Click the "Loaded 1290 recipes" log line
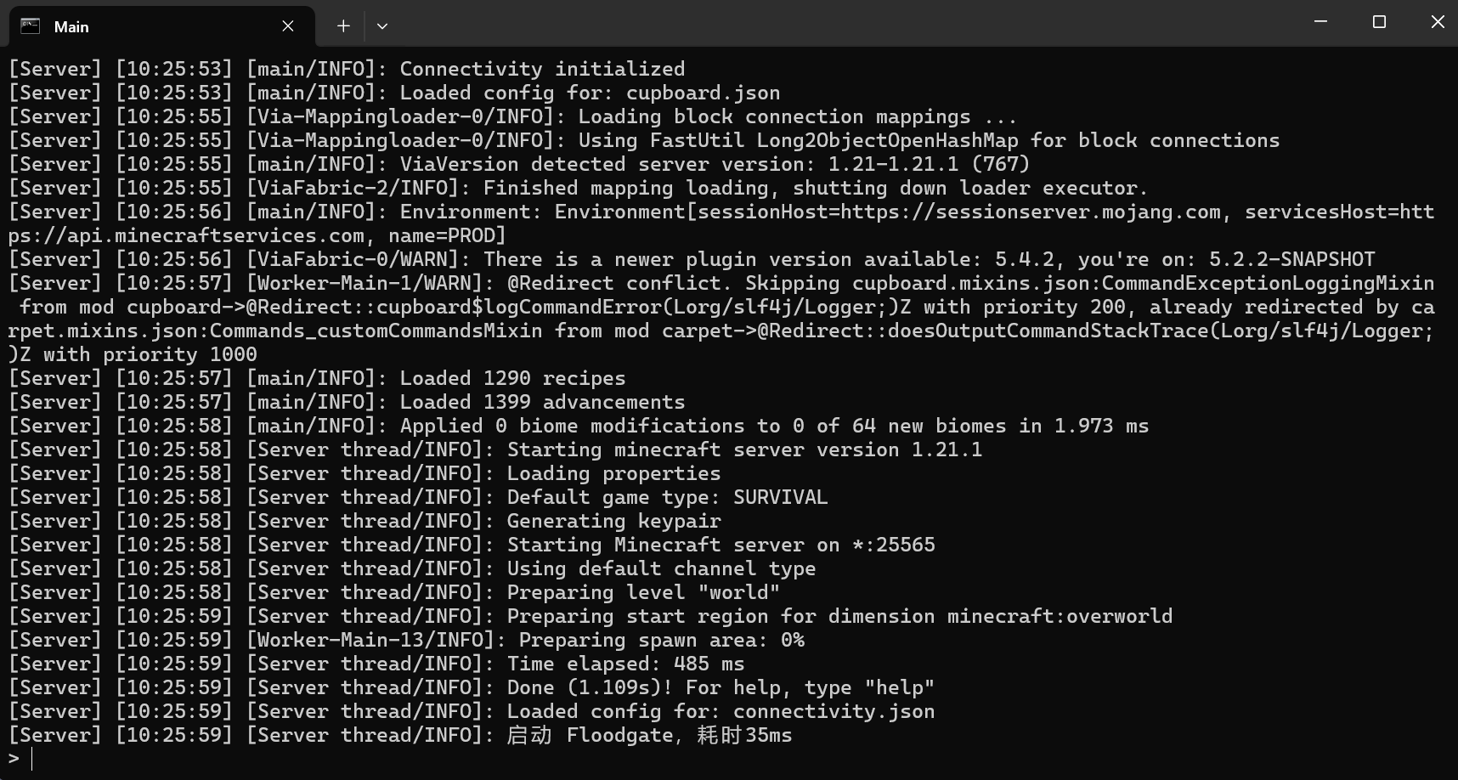 [512, 378]
